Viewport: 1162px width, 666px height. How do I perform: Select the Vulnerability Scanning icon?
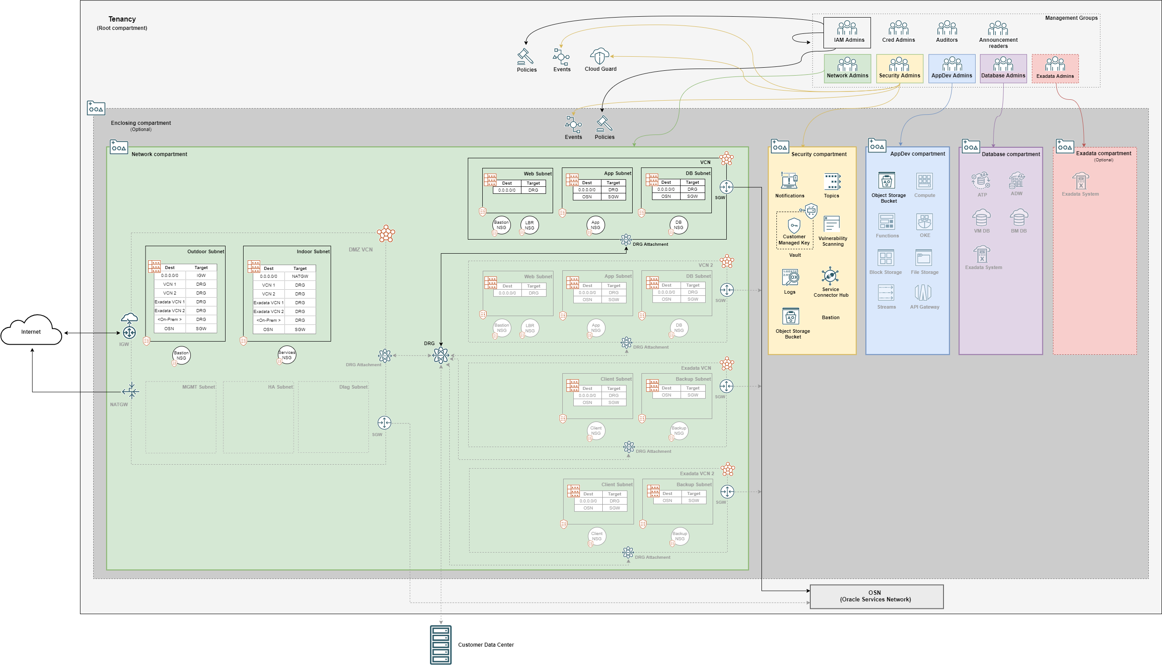pyautogui.click(x=832, y=225)
